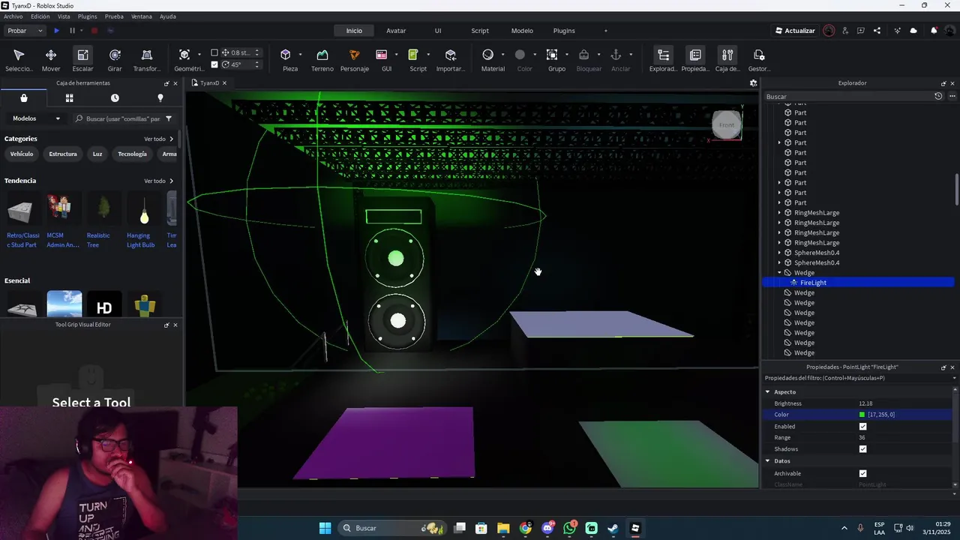Open the Toolbox recent clock tab

(x=115, y=97)
